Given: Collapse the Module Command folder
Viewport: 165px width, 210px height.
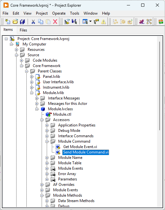Looking at the screenshot, I should point(47,141).
